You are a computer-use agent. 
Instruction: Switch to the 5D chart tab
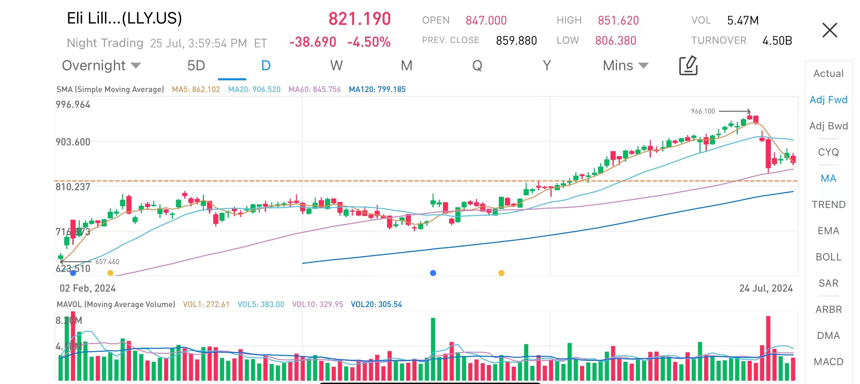pos(196,66)
